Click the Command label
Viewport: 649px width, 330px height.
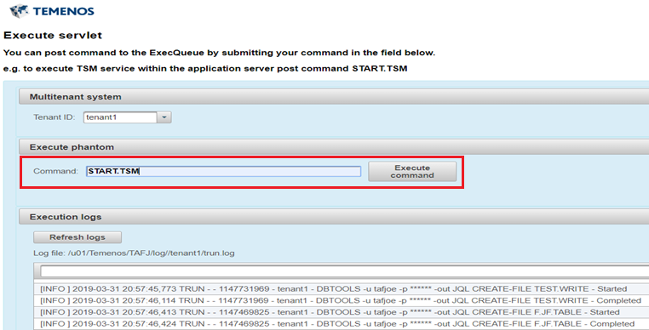pos(56,171)
